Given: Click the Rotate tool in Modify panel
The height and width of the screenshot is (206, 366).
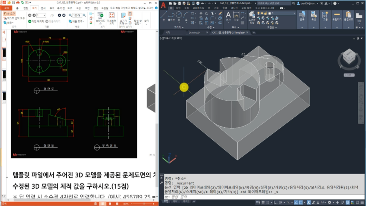Looking at the screenshot, I should point(207,13).
